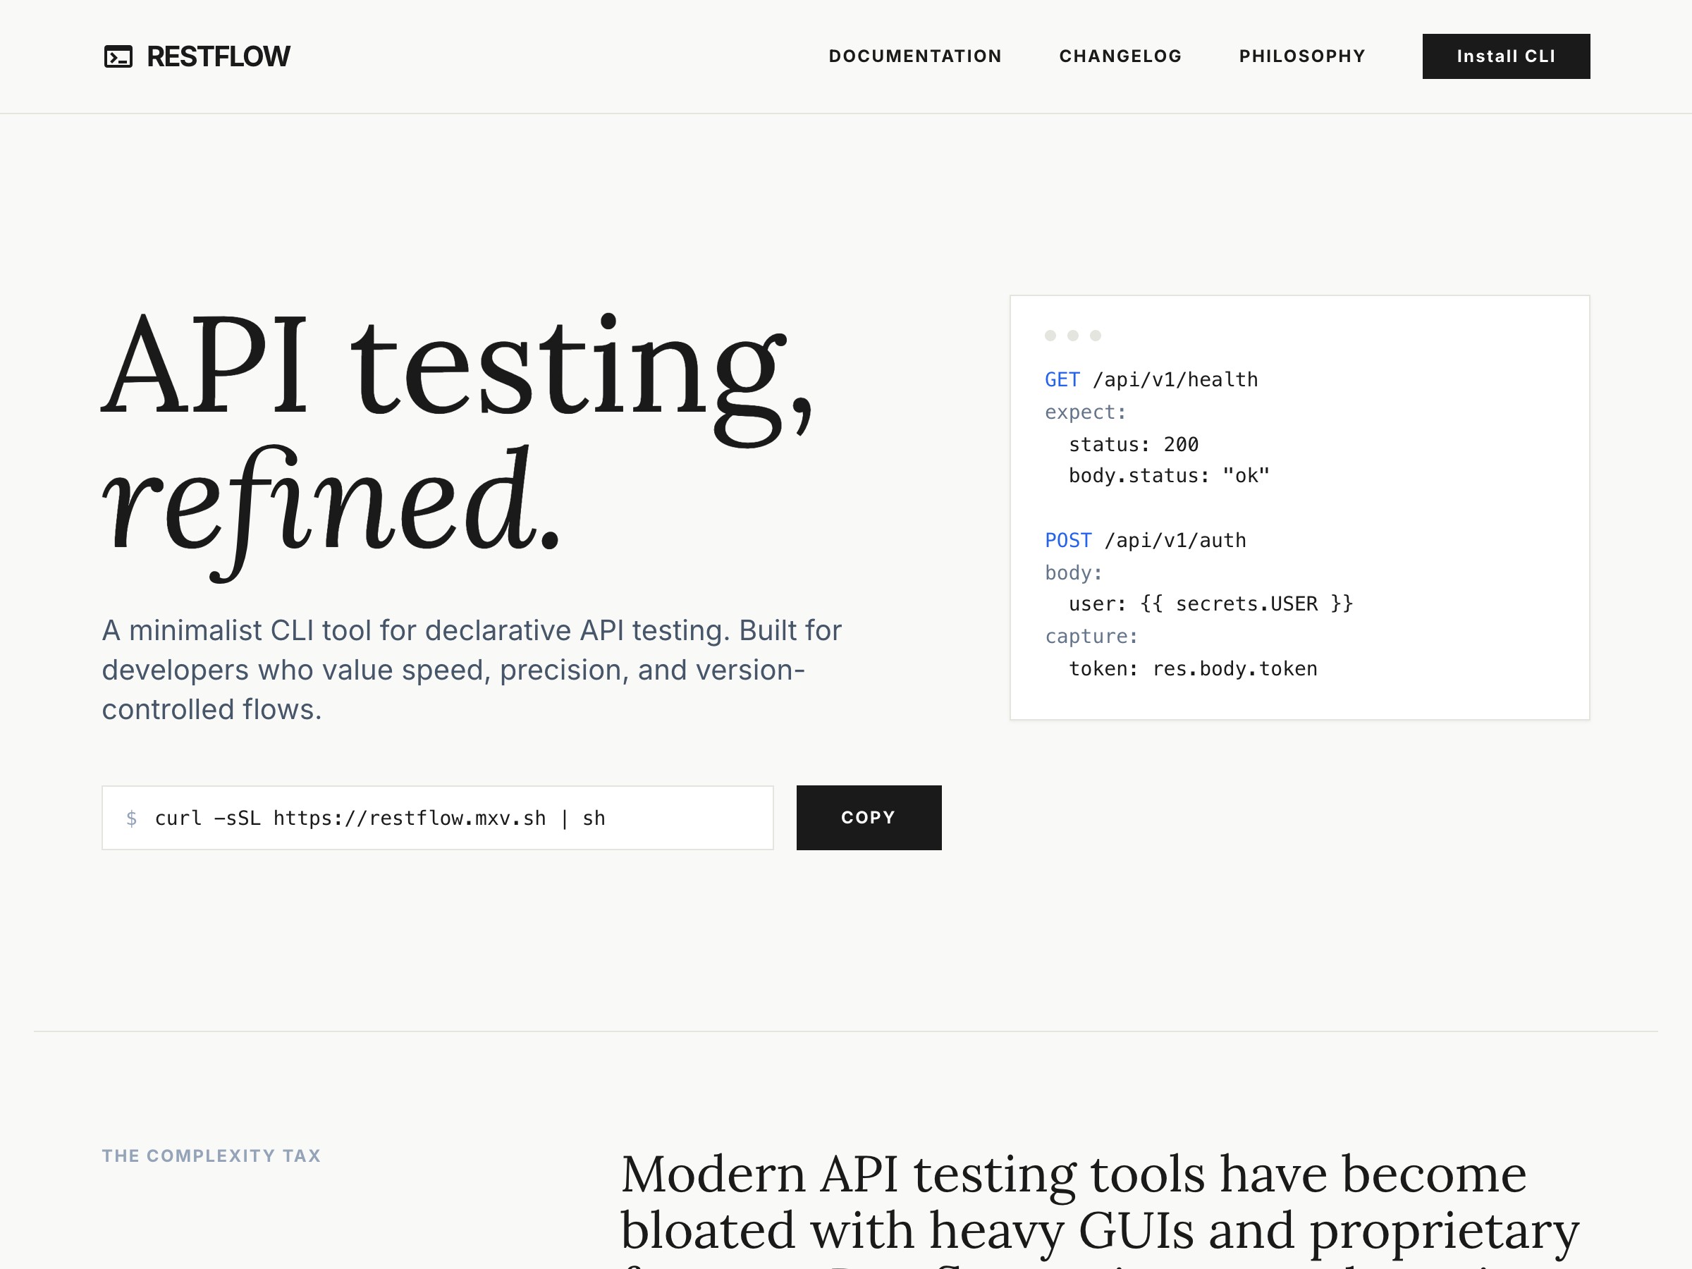Click the blue GET keyword in code
Screen dimensions: 1692x1269
pyautogui.click(x=1062, y=380)
